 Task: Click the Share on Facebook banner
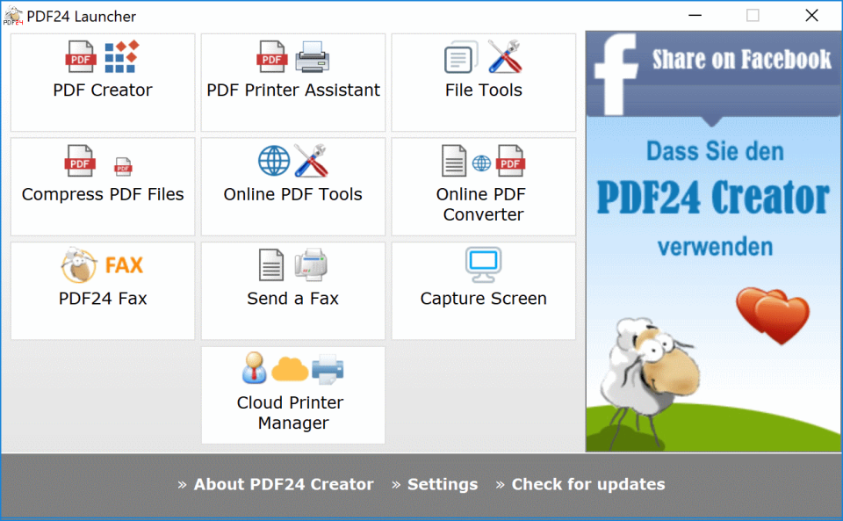click(x=742, y=60)
